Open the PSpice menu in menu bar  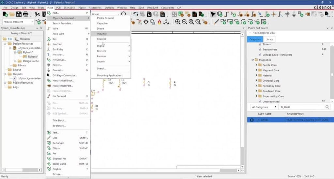[82, 8]
